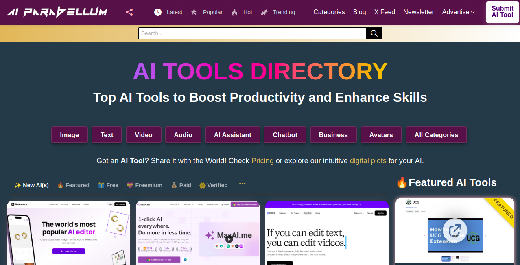Click the Featured AI Tools heading
Screen dimensions: 520x265
[x=446, y=182]
